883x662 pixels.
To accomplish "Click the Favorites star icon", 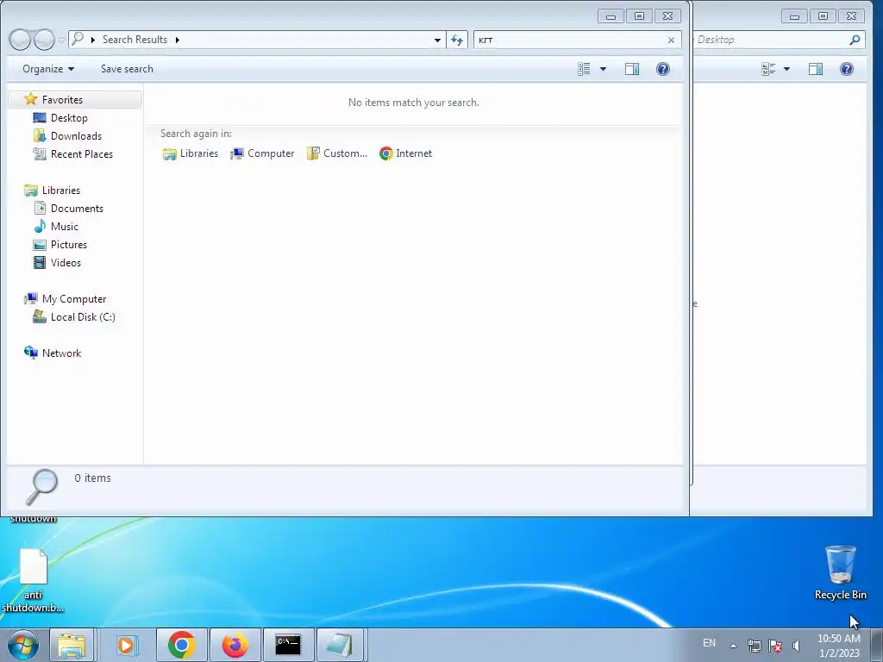I will (x=30, y=100).
